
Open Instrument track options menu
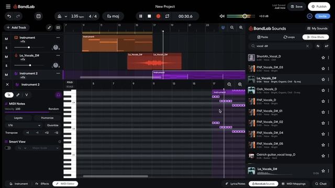[x=58, y=38]
